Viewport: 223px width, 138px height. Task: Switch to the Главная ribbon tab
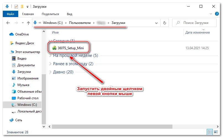point(28,14)
